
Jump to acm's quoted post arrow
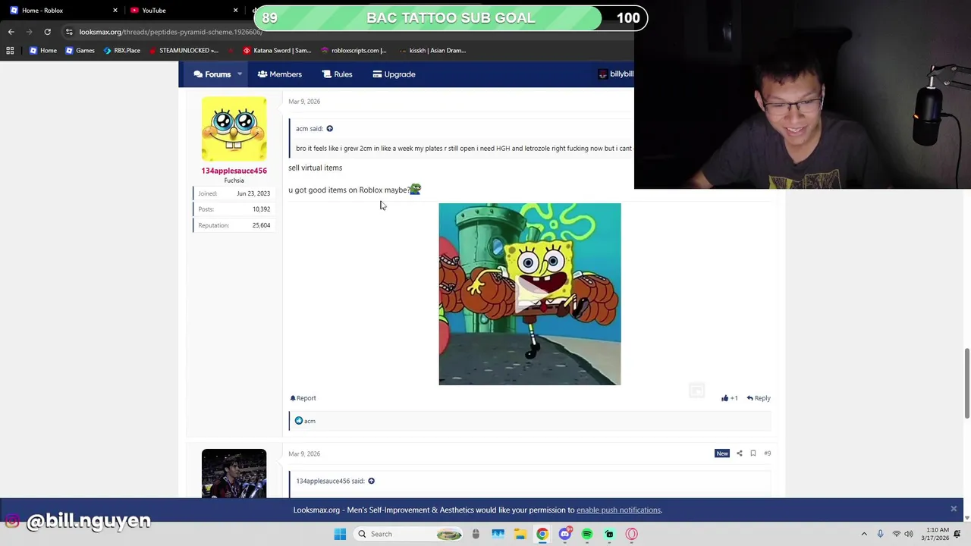tap(329, 129)
